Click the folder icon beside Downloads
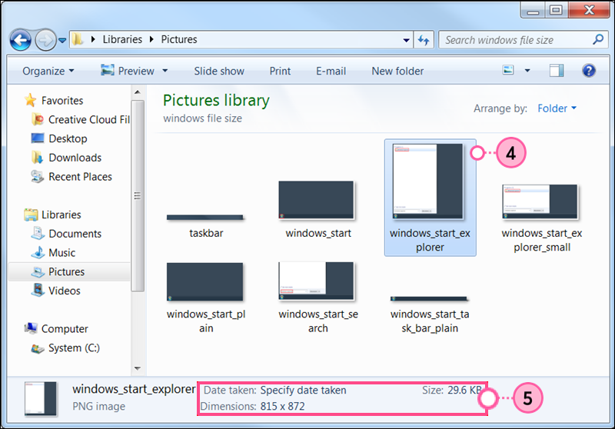This screenshot has width=615, height=429. pos(37,158)
